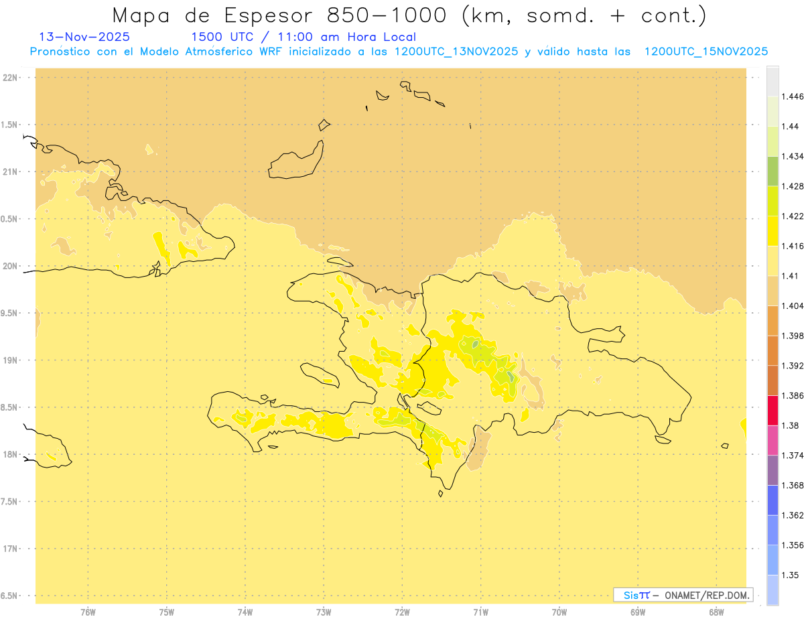Image resolution: width=804 pixels, height=621 pixels.
Task: Click the '74W' longitude label
Action: coord(245,612)
